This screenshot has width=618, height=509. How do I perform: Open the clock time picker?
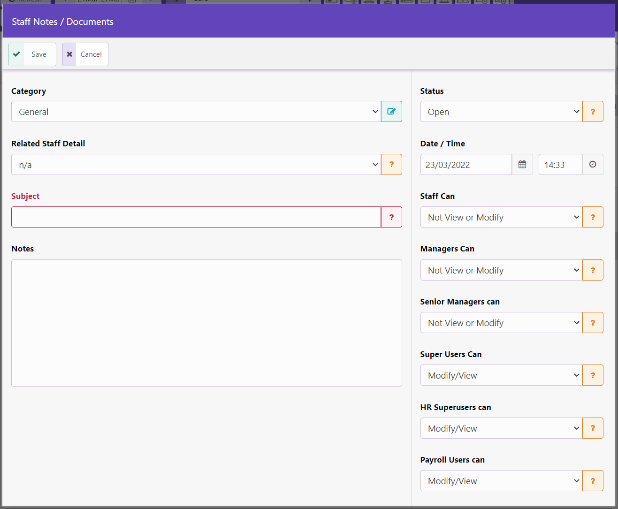coord(593,165)
